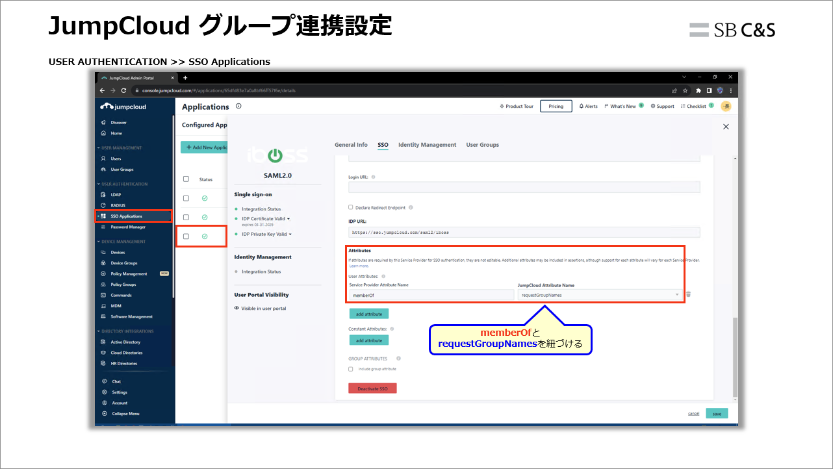Image resolution: width=833 pixels, height=469 pixels.
Task: Close the iboss application details panel
Action: (726, 127)
